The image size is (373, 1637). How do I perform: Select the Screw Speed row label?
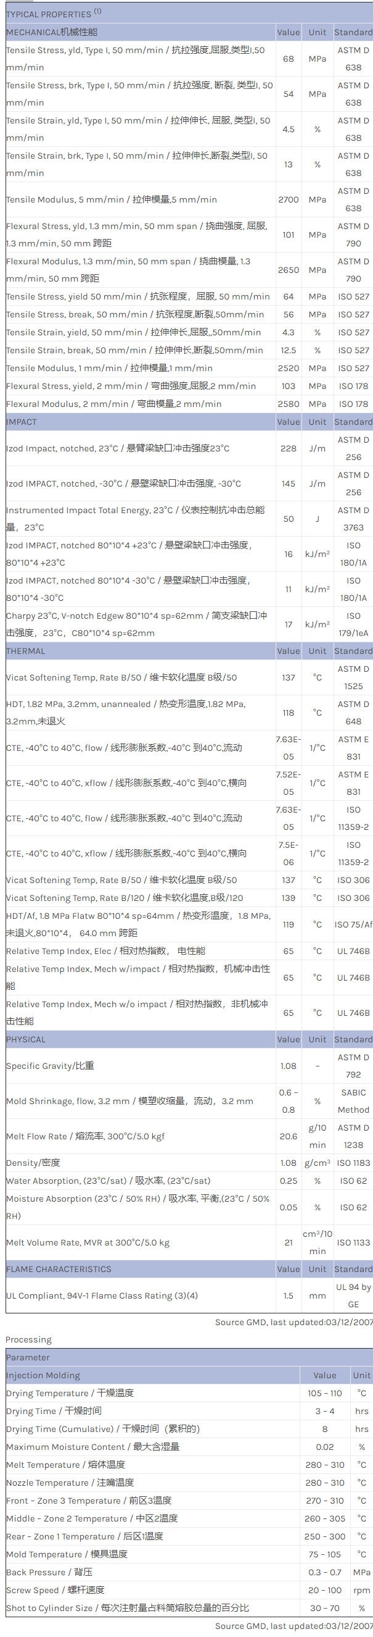pyautogui.click(x=55, y=1589)
